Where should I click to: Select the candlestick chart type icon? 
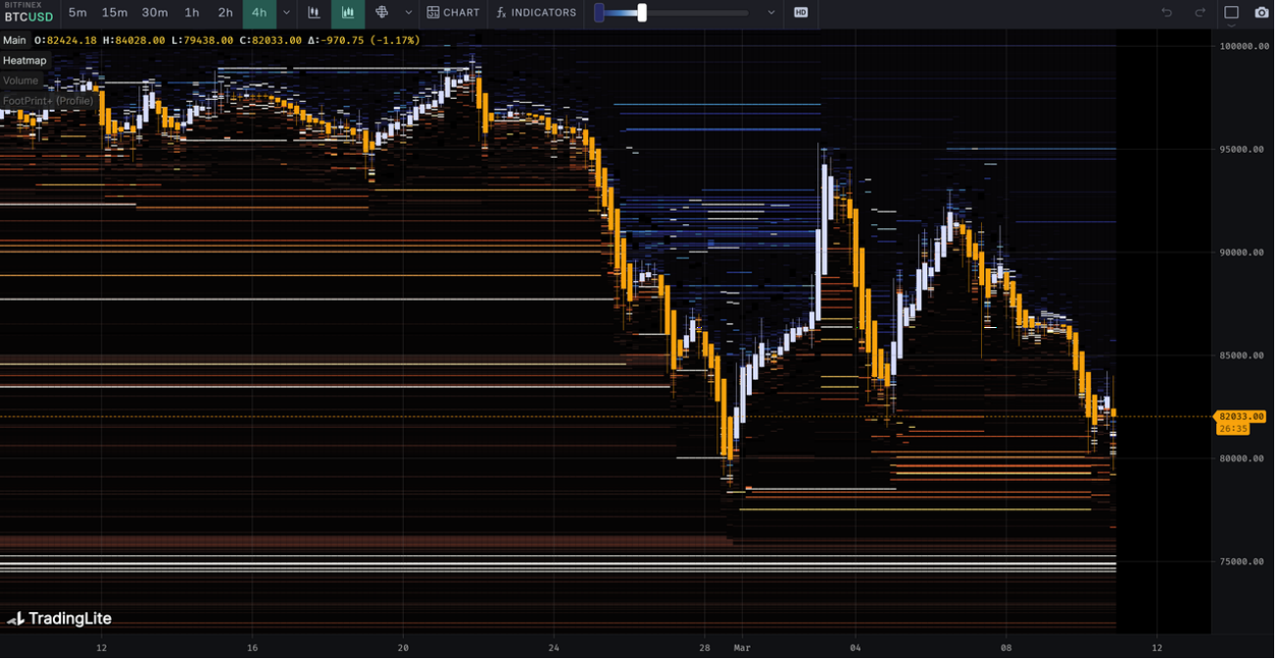(314, 13)
